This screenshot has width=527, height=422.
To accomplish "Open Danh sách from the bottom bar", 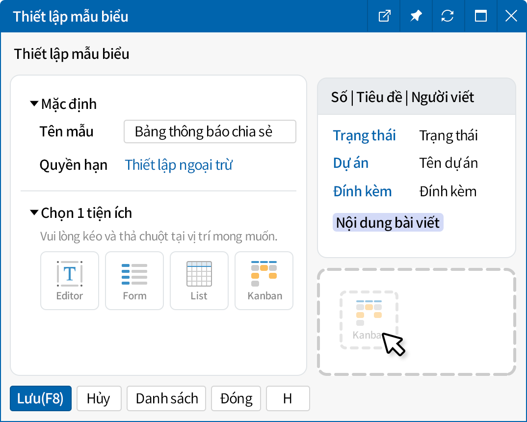I will pyautogui.click(x=167, y=398).
